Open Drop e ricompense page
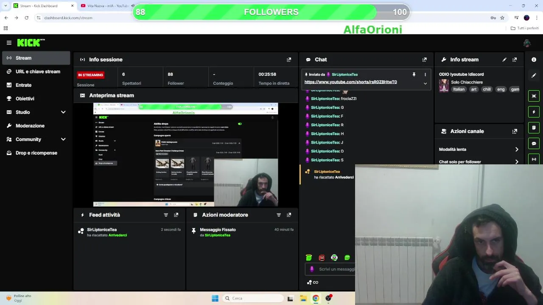This screenshot has height=305, width=543. (x=36, y=153)
